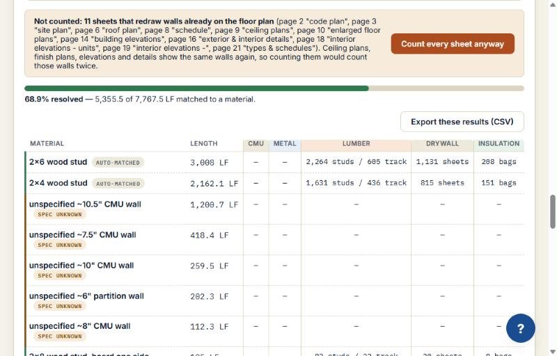The image size is (557, 356).
Task: Click the 112.3 LF length value
Action: [210, 327]
